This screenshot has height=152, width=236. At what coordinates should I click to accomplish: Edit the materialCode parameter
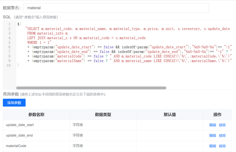pyautogui.click(x=212, y=146)
